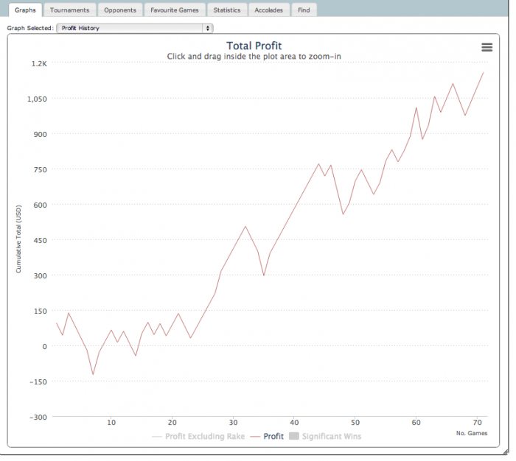Go to the Accolades tab
516x461 pixels.
click(268, 10)
